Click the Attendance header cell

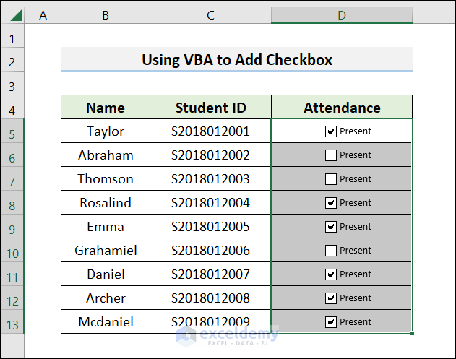coord(342,108)
